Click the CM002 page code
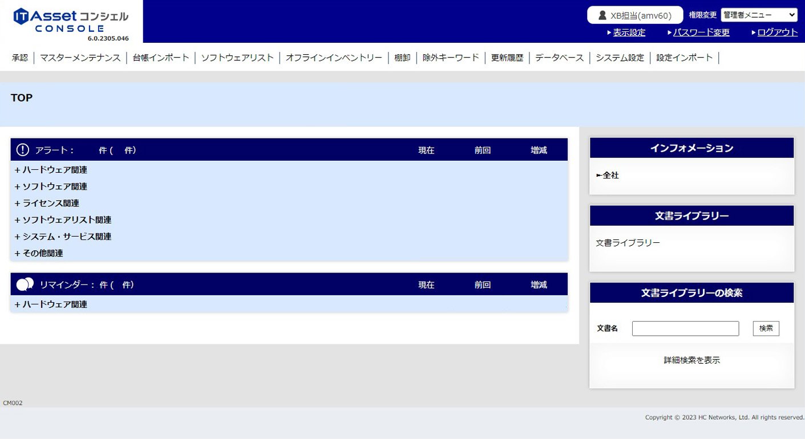This screenshot has width=805, height=439. click(13, 403)
